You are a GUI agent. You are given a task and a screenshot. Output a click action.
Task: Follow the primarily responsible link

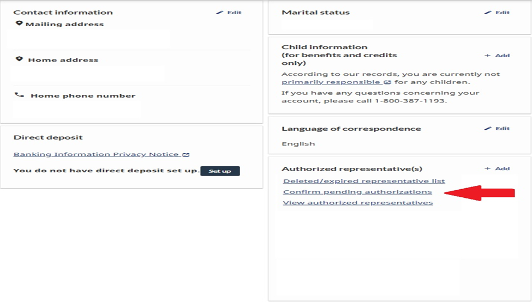[x=331, y=82]
